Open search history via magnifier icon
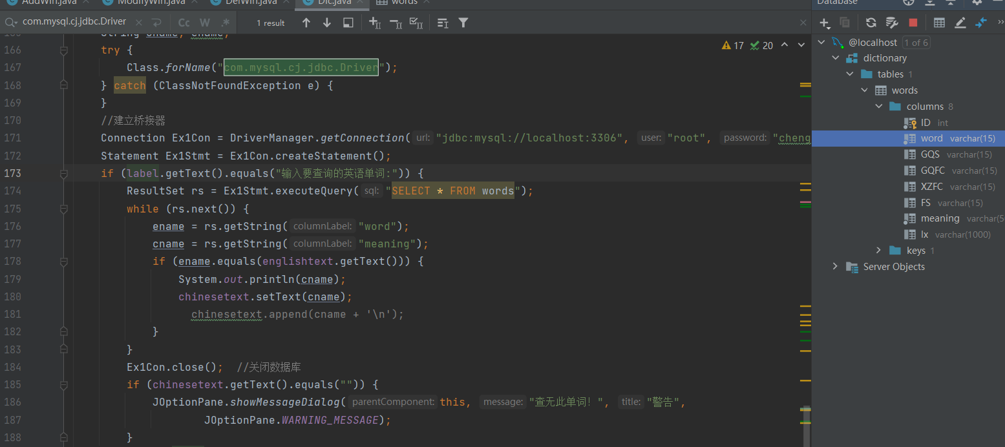The image size is (1005, 447). (x=11, y=22)
